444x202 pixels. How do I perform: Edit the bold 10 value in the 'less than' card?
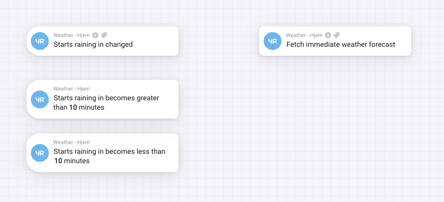(58, 161)
